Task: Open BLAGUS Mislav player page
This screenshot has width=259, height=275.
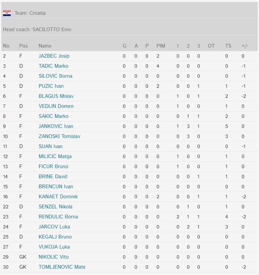Action: [x=56, y=96]
